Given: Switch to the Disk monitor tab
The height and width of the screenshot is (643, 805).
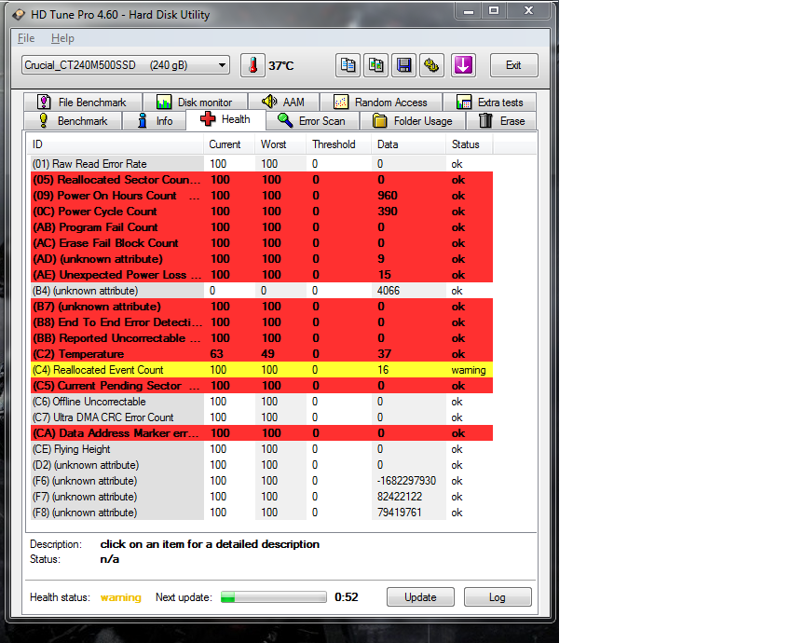Looking at the screenshot, I should pos(195,103).
